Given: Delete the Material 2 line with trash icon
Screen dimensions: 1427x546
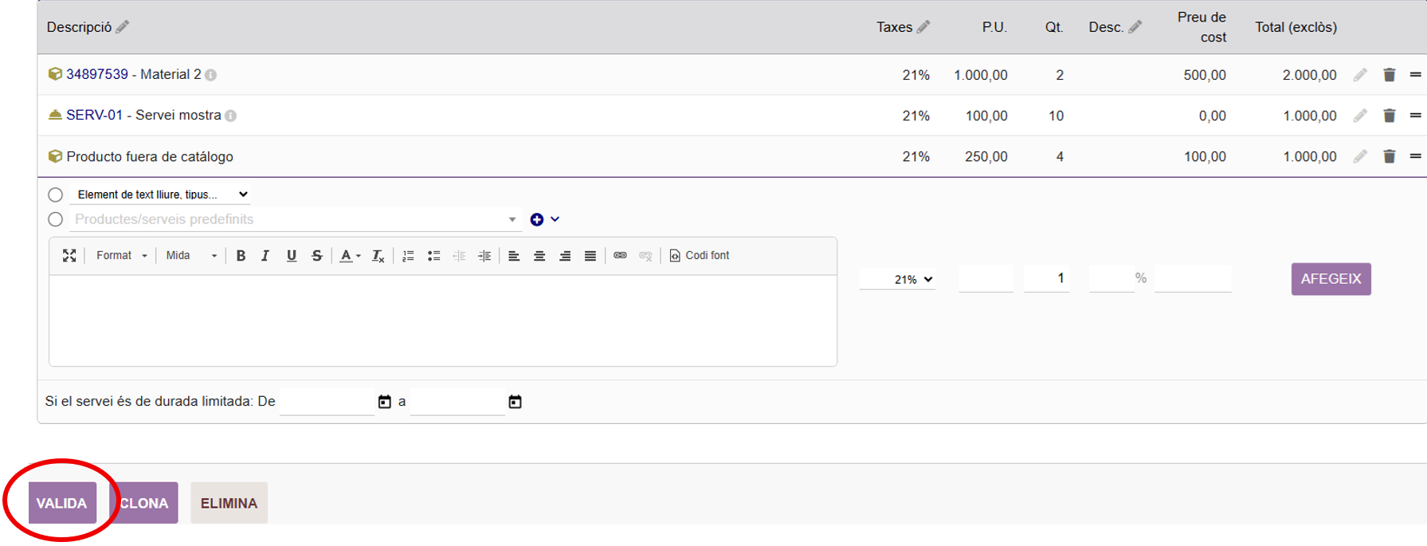Looking at the screenshot, I should pyautogui.click(x=1389, y=75).
